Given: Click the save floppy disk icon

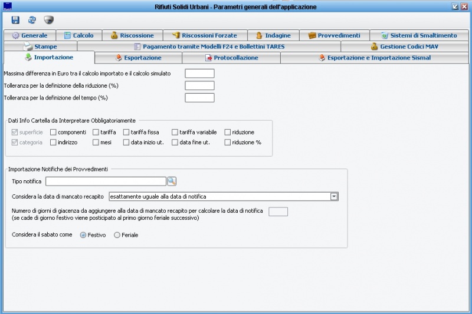Looking at the screenshot, I should coord(16,19).
